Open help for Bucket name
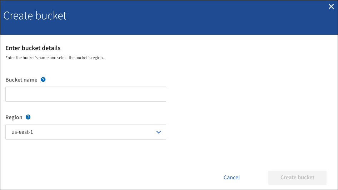 click(43, 79)
